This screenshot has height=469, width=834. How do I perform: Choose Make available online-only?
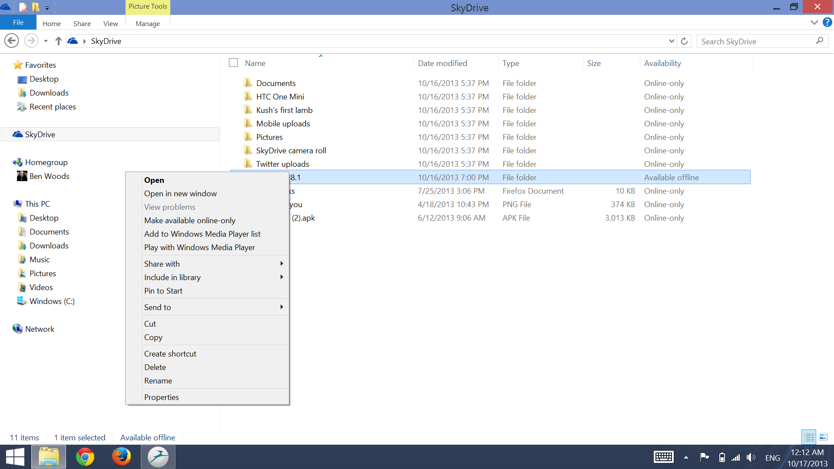coord(190,220)
